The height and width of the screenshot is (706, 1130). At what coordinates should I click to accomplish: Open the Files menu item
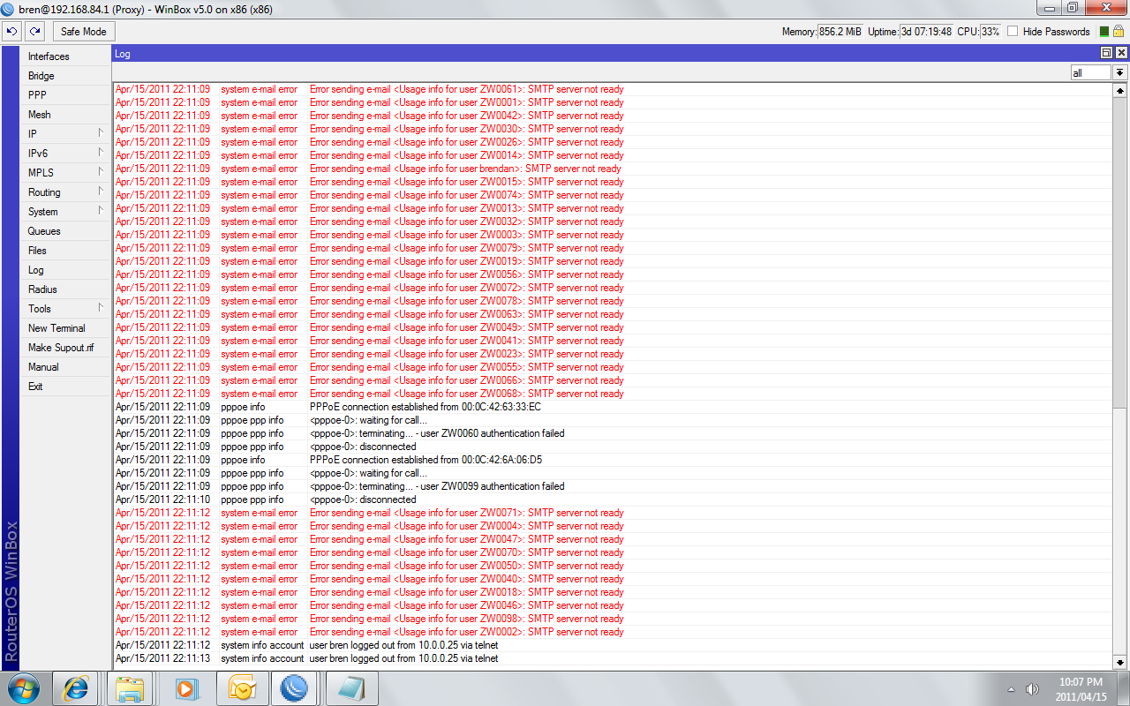click(x=66, y=251)
